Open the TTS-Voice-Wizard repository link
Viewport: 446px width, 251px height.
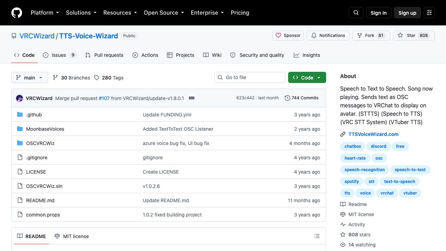point(89,36)
